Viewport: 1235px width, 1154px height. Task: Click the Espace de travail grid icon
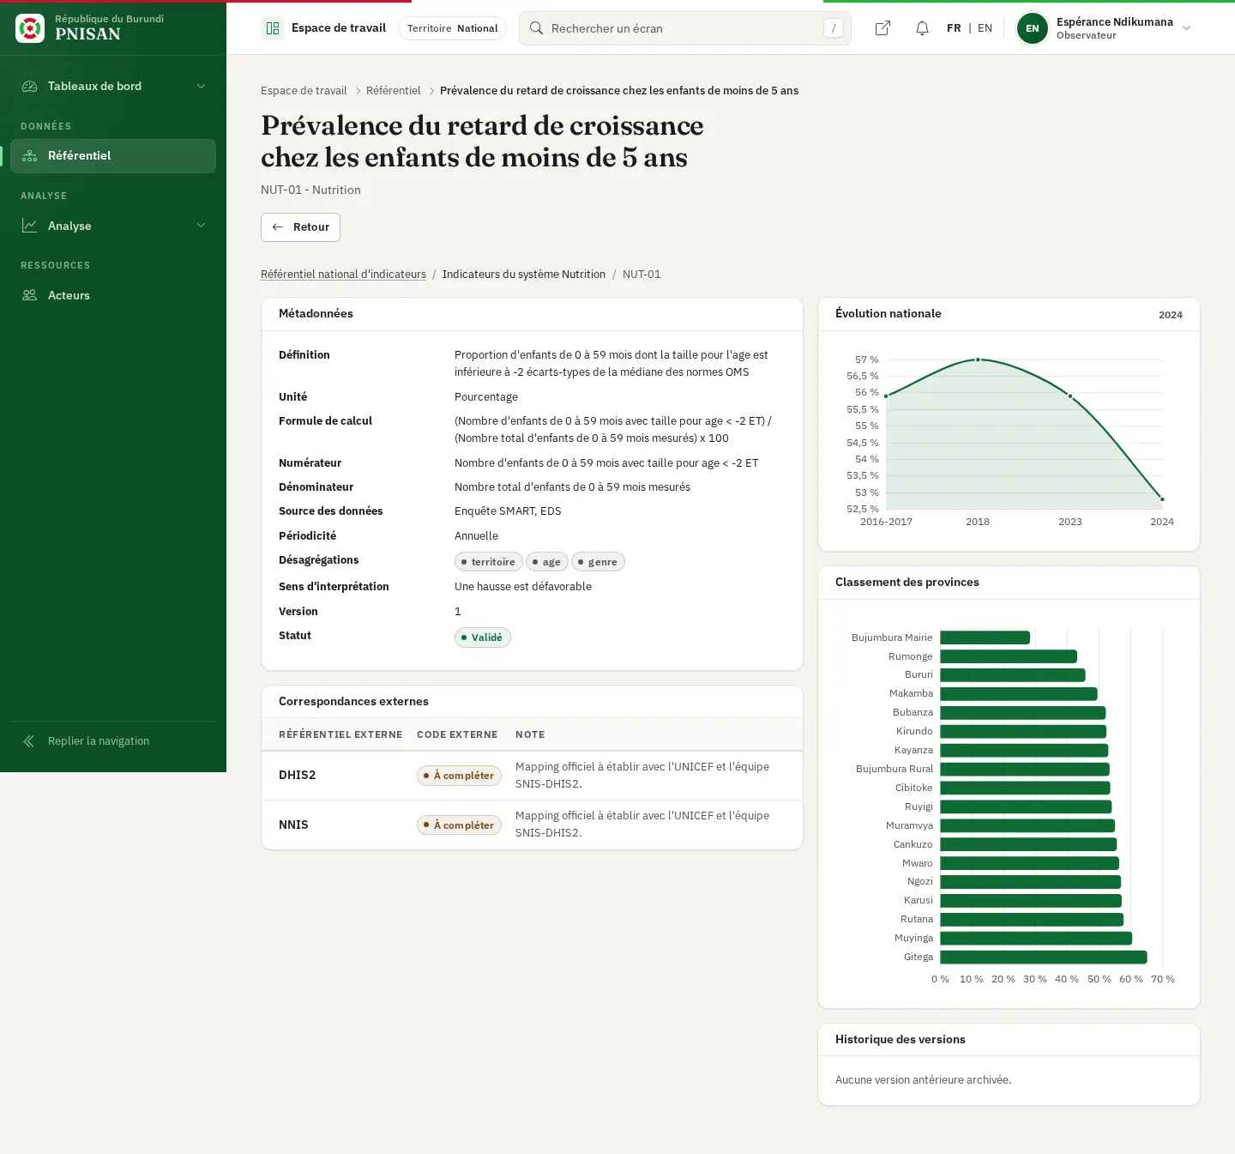[x=273, y=28]
